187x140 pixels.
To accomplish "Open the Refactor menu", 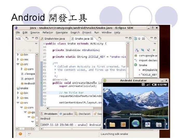I will click(48, 32).
